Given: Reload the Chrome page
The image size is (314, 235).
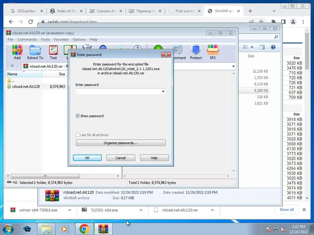Looking at the screenshot, I should point(31,22).
